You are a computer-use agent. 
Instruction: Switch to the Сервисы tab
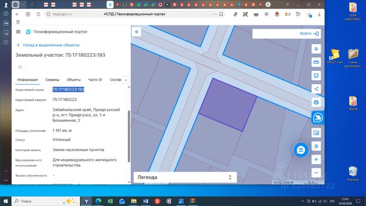click(52, 80)
